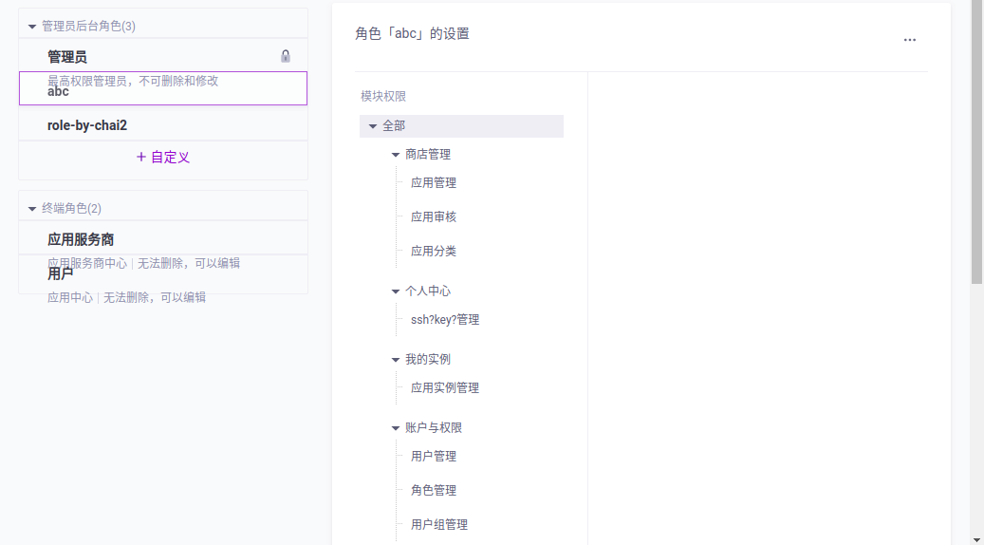This screenshot has width=984, height=545.
Task: Select the 管理员 role
Action: point(163,55)
